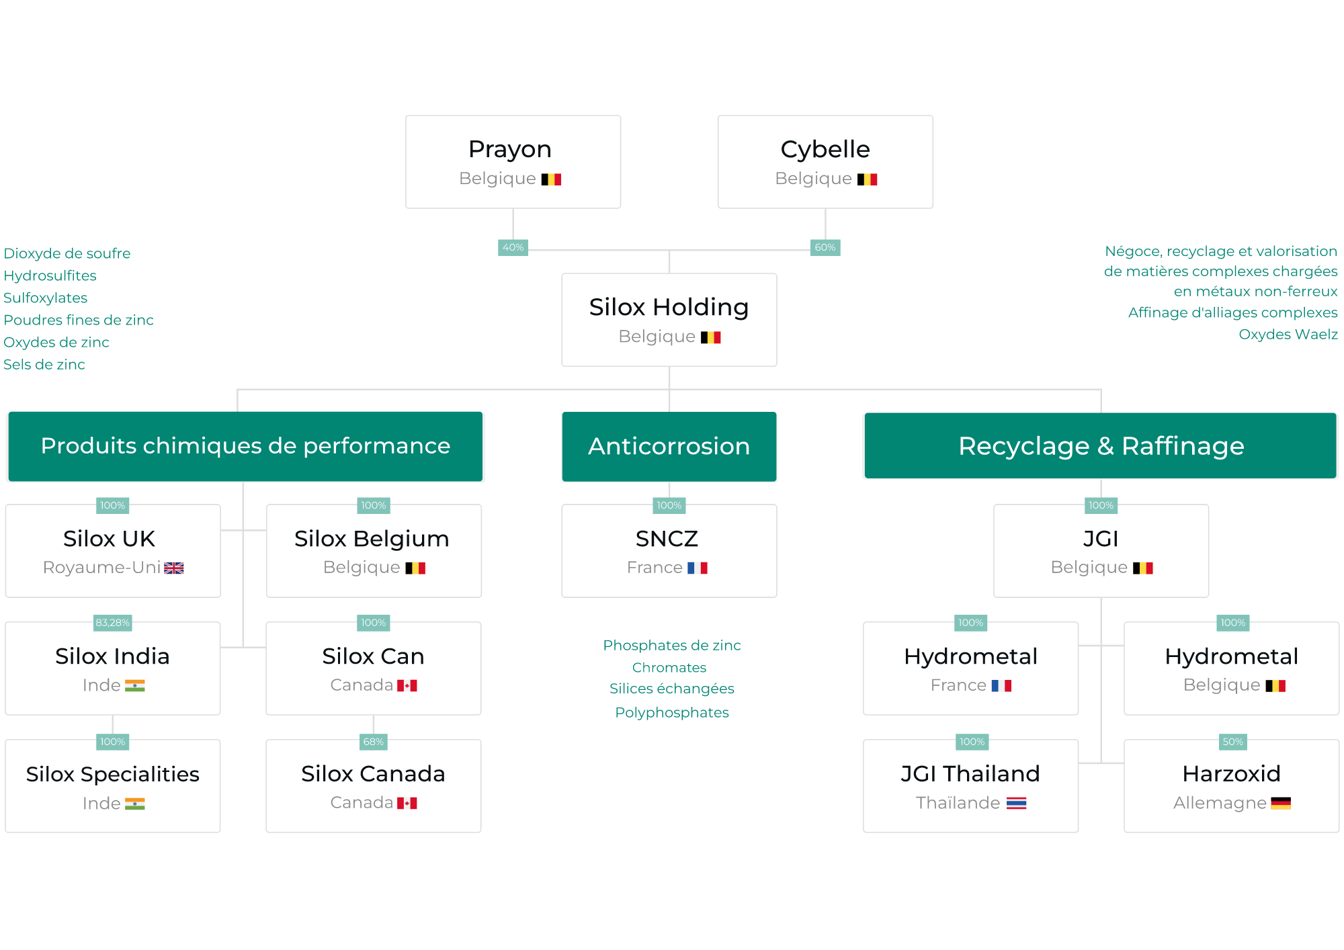The width and height of the screenshot is (1344, 950).
Task: Click the Belgian flag in the JGI box
Action: [x=1143, y=568]
